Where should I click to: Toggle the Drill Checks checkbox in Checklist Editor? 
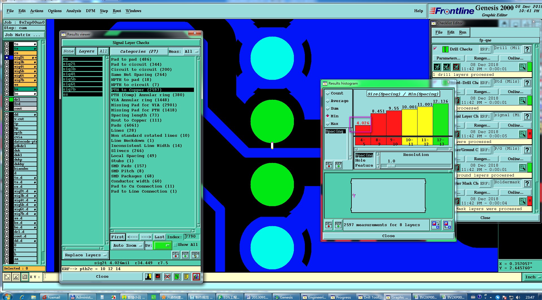(x=435, y=48)
